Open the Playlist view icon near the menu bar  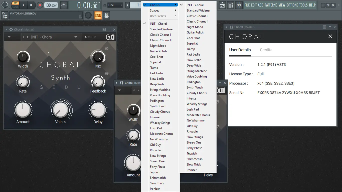tap(222, 5)
